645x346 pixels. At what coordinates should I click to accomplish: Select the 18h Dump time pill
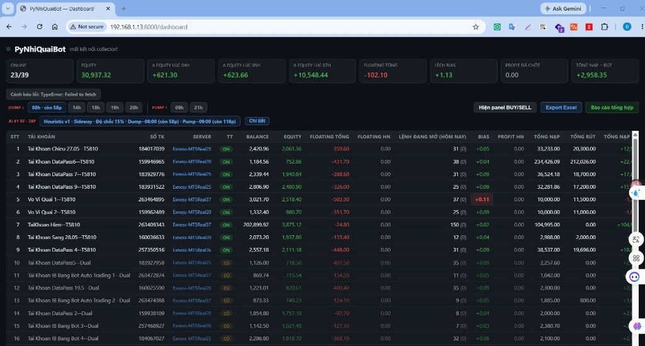(96, 108)
